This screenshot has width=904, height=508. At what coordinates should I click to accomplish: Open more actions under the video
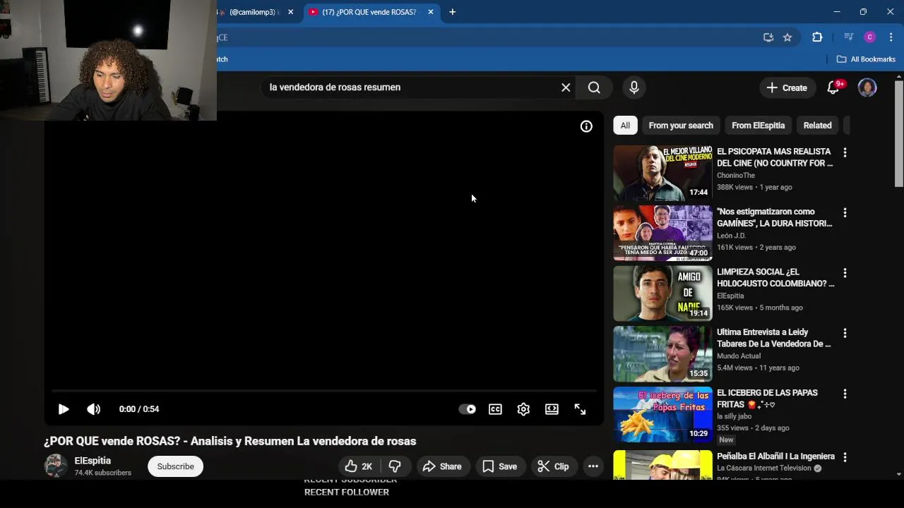pos(593,466)
